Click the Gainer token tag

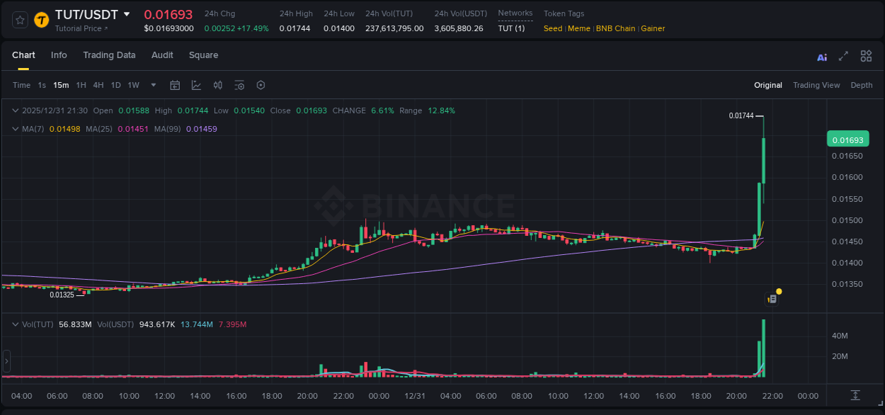[652, 28]
